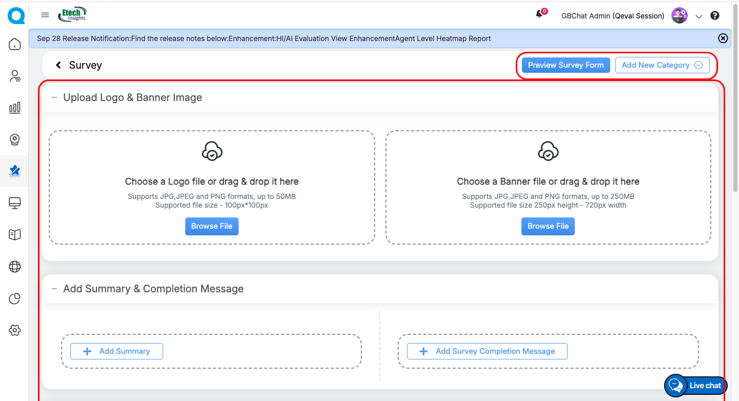739x401 pixels.
Task: Click Browse File for the Logo upload
Action: (211, 226)
